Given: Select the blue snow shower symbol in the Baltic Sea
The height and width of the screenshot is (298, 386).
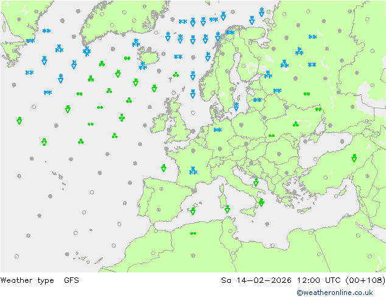Looking at the screenshot, I should tap(236, 106).
